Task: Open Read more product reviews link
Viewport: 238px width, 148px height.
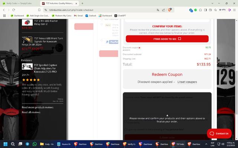Action: tap(38, 107)
